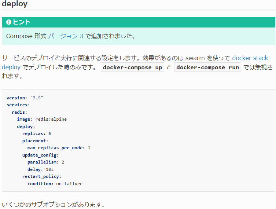Image resolution: width=276 pixels, height=209 pixels.
Task: Click the "3.9" string value
Action: coord(37,98)
